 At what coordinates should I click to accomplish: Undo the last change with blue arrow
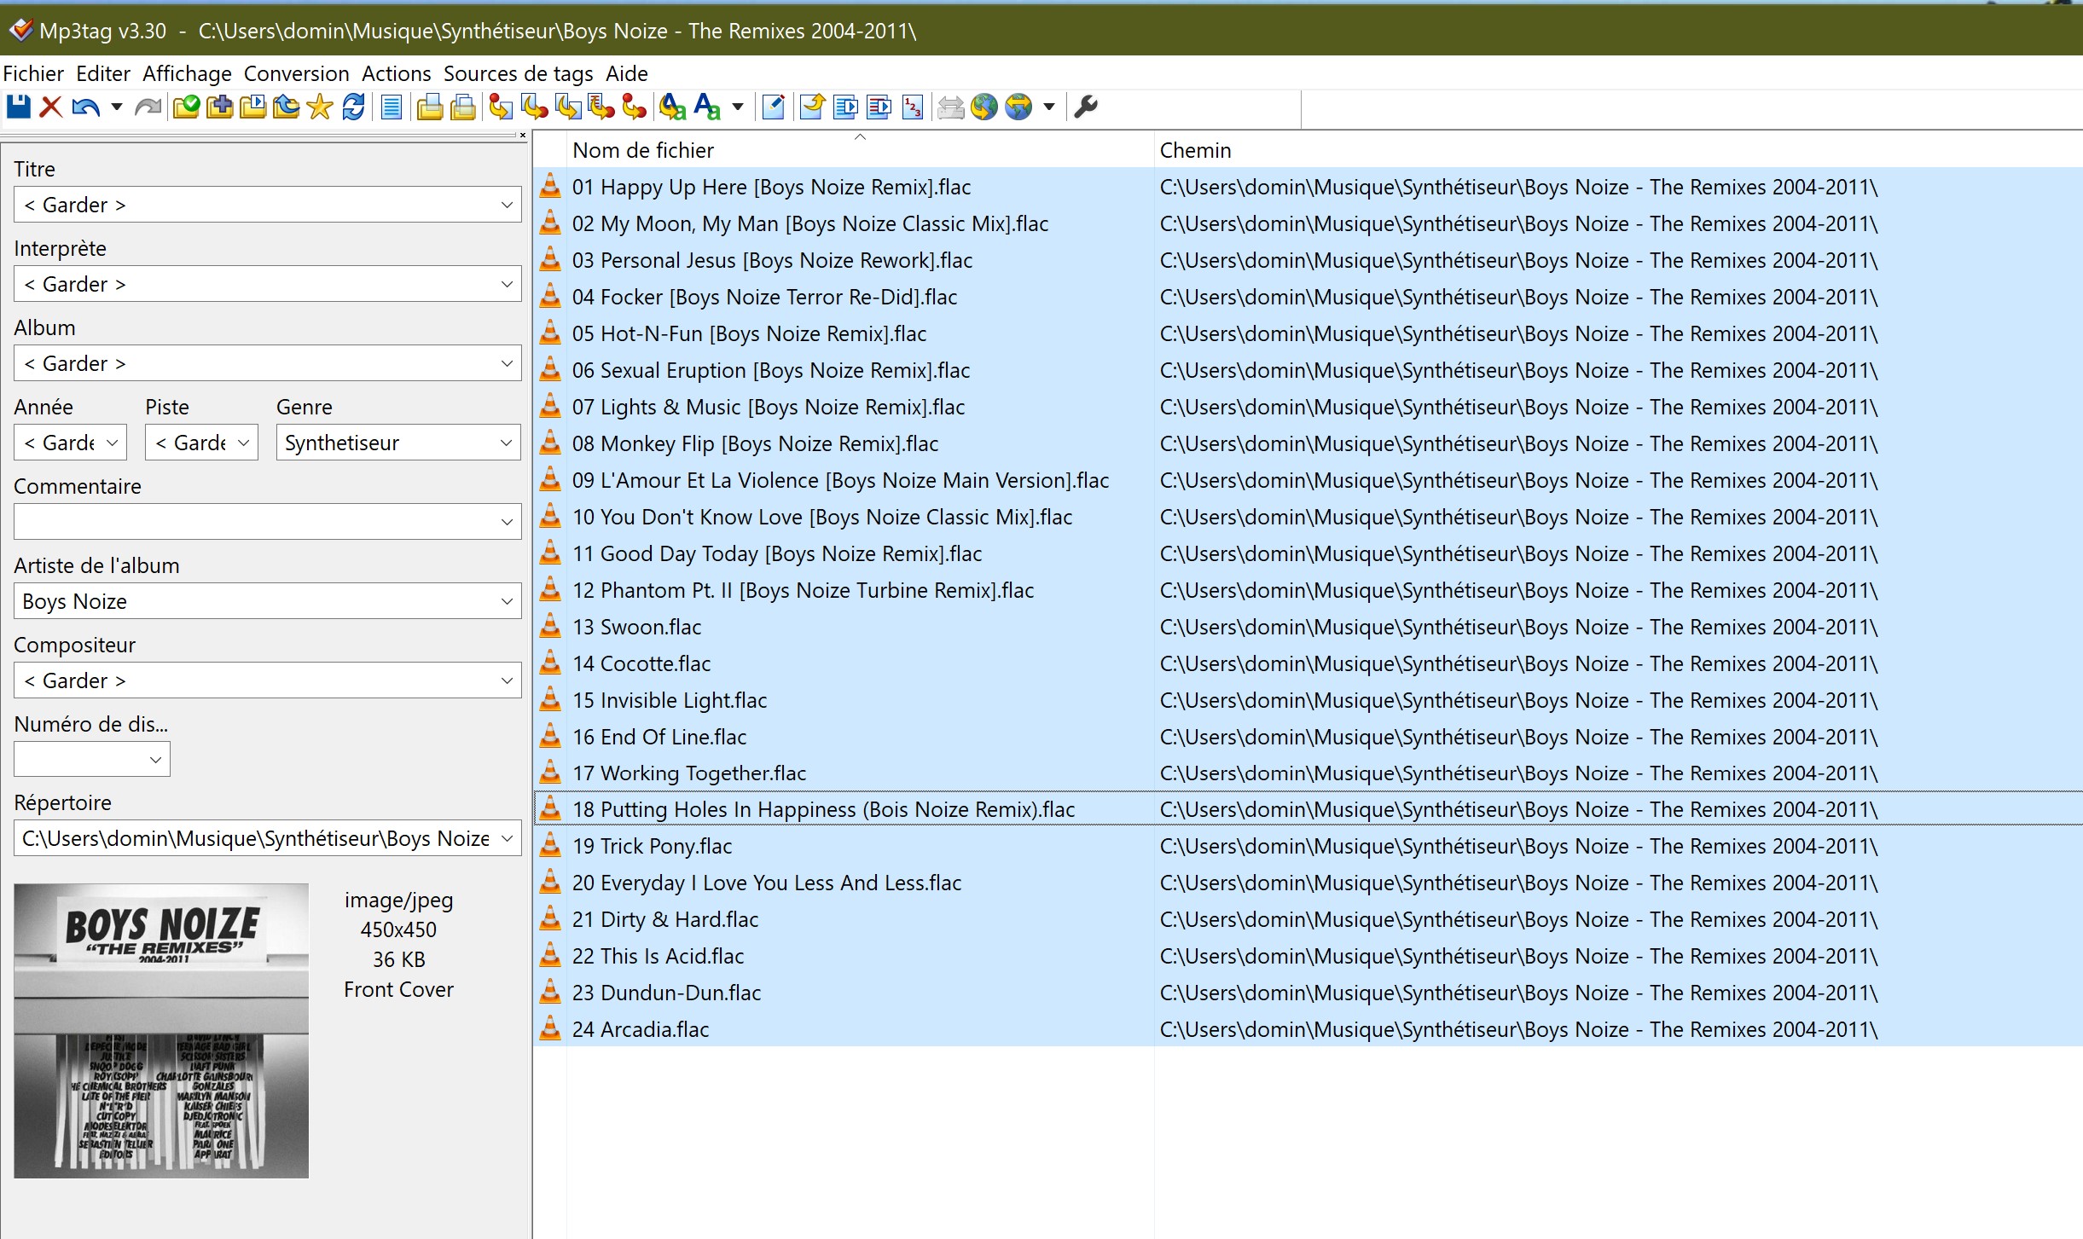click(x=86, y=107)
